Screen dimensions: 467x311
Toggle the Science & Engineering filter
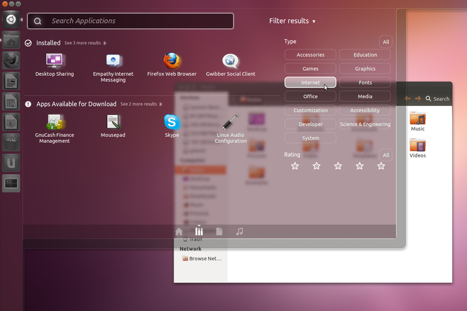tap(365, 124)
